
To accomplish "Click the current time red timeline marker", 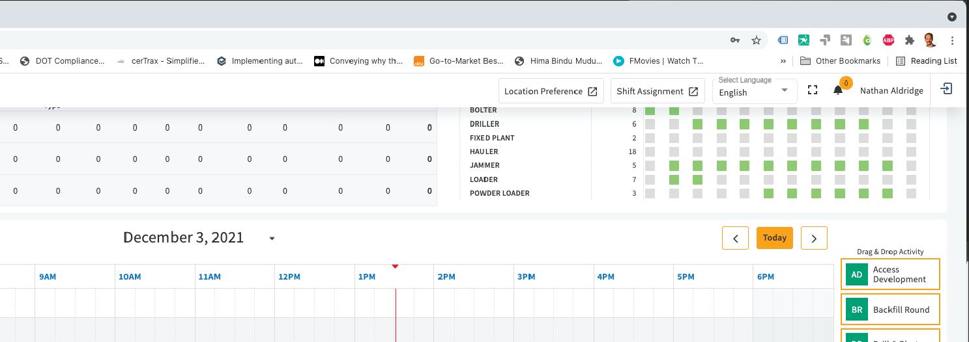I will coord(395,267).
